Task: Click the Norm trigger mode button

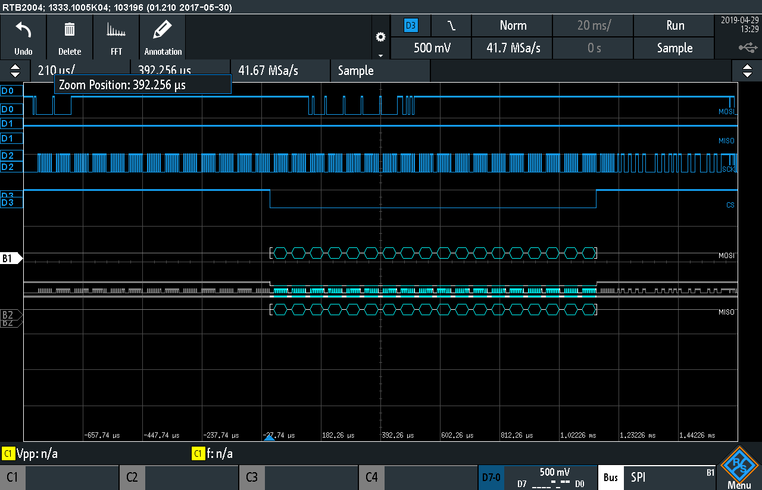Action: click(x=513, y=26)
